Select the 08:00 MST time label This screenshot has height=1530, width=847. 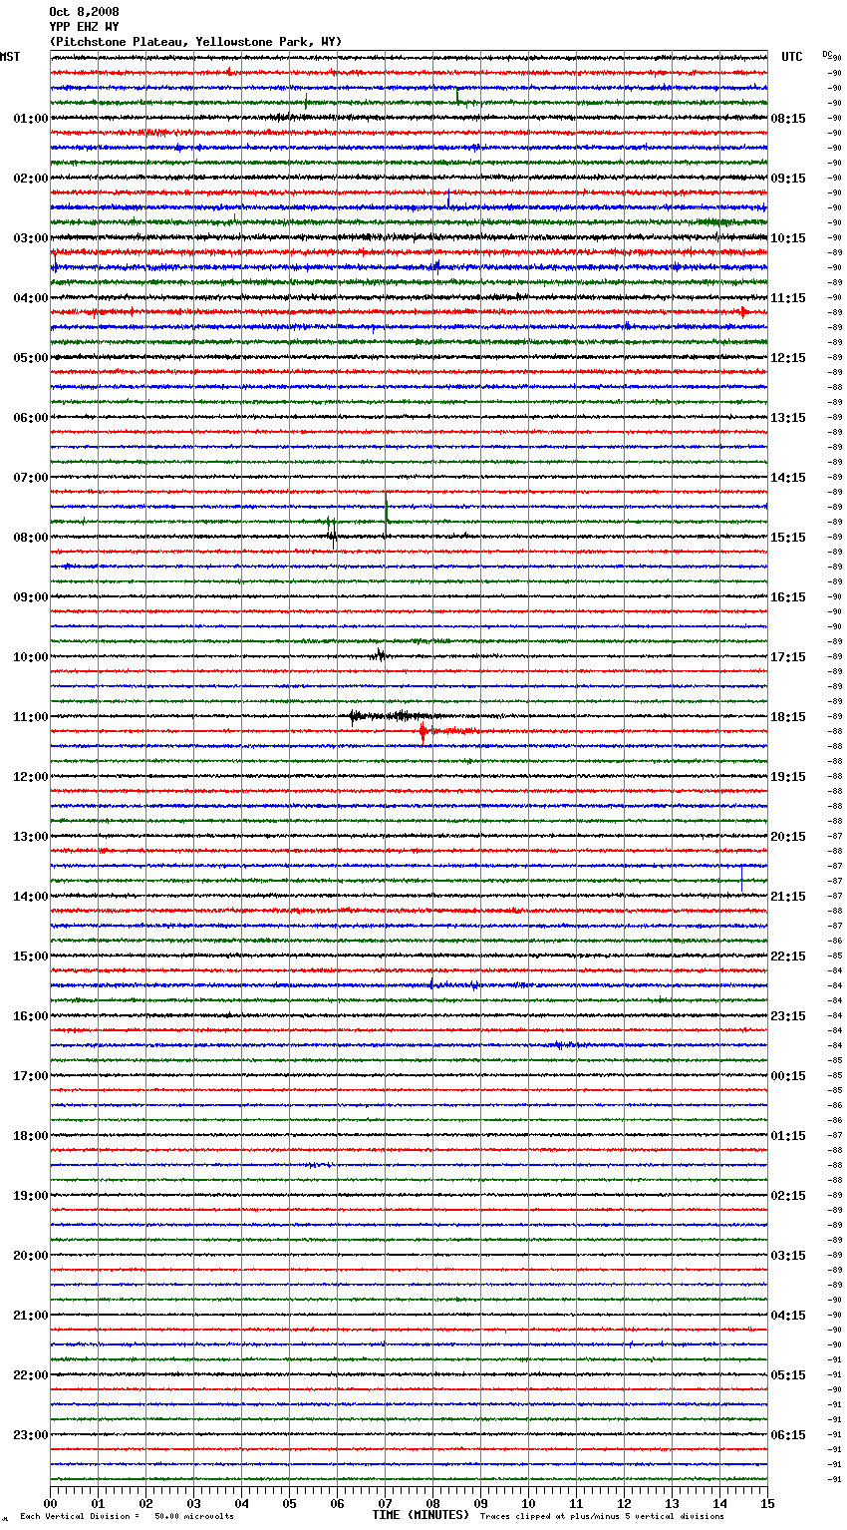click(31, 538)
